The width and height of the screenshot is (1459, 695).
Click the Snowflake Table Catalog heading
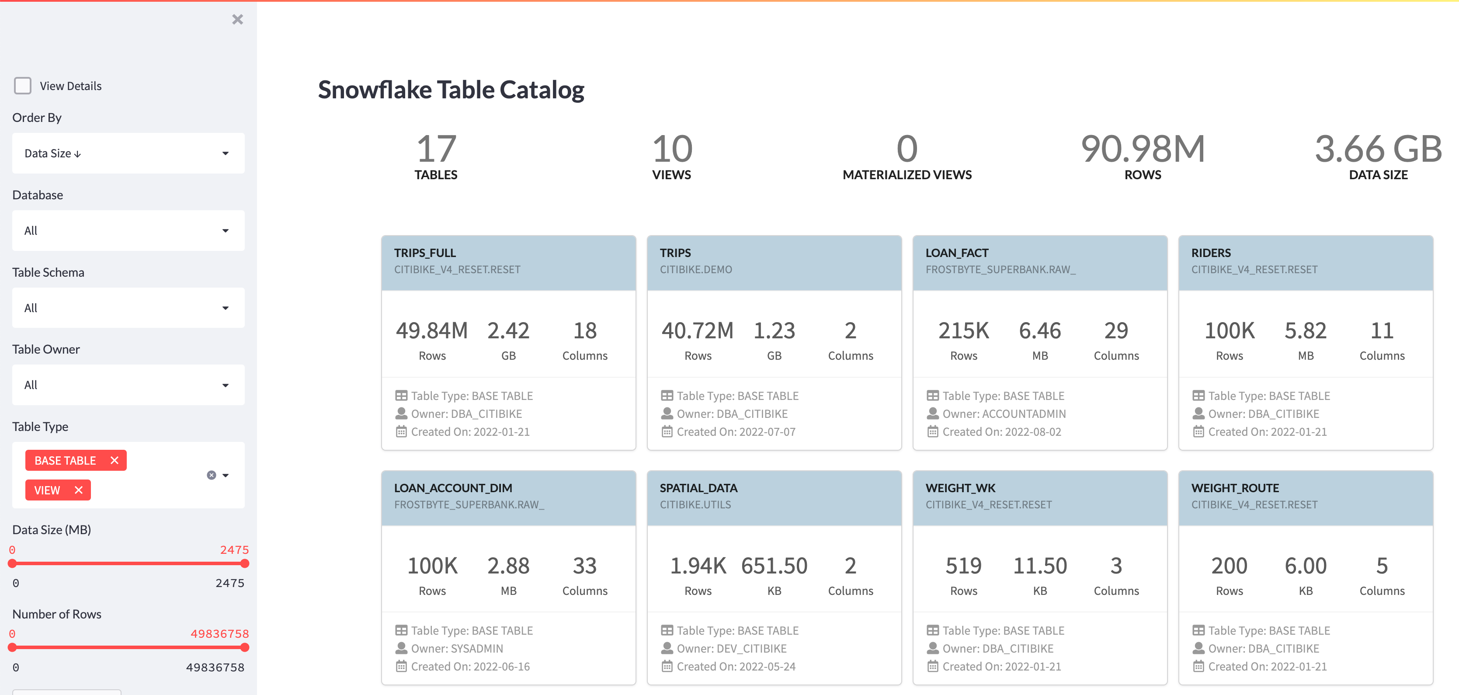coord(451,90)
